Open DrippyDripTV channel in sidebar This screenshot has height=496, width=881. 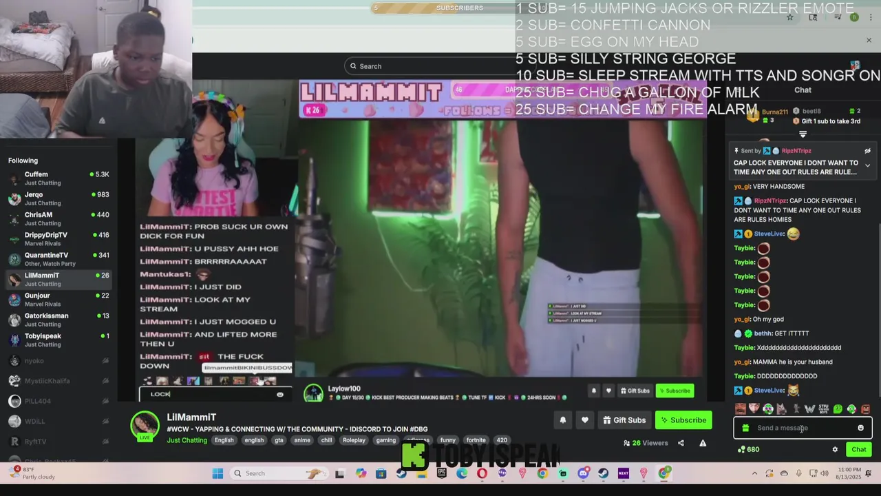[59, 239]
